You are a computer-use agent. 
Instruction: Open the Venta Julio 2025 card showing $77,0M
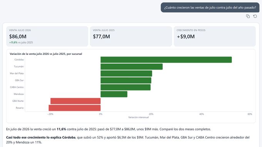click(x=131, y=36)
